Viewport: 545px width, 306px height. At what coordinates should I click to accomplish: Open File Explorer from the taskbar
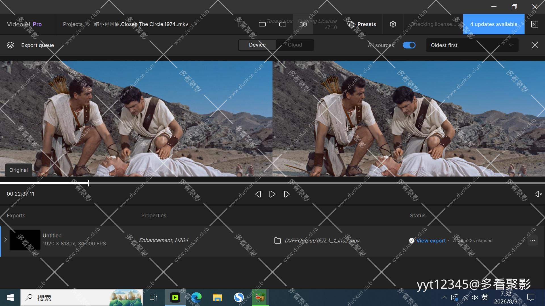[x=217, y=297]
